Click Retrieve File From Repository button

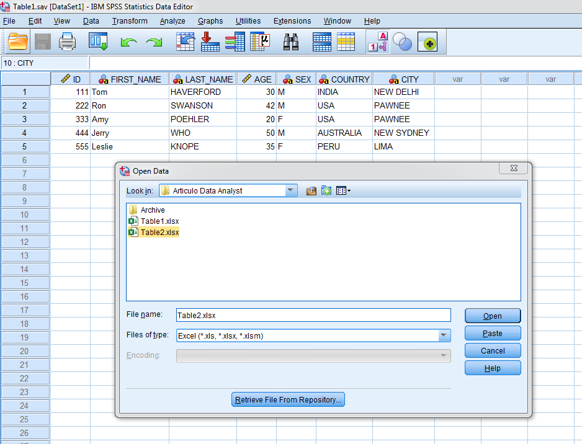[288, 400]
